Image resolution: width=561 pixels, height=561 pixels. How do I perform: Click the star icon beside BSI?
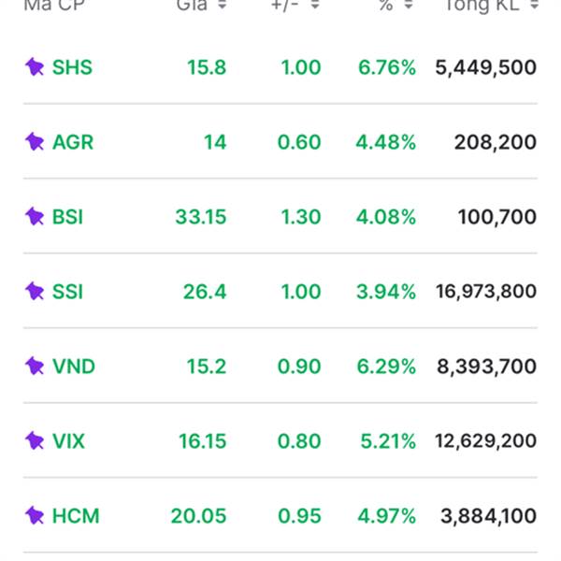(x=35, y=217)
